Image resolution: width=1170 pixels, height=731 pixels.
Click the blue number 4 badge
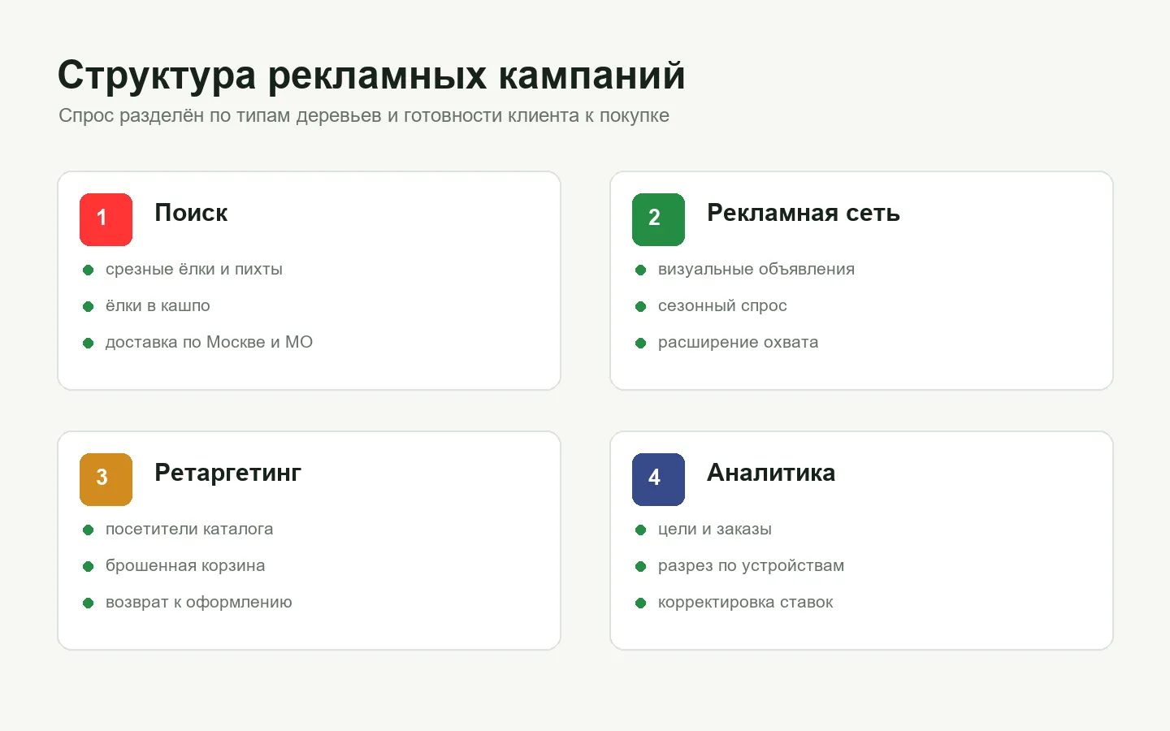(x=658, y=479)
